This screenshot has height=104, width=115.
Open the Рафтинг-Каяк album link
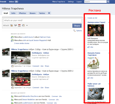pyautogui.click(x=45, y=37)
